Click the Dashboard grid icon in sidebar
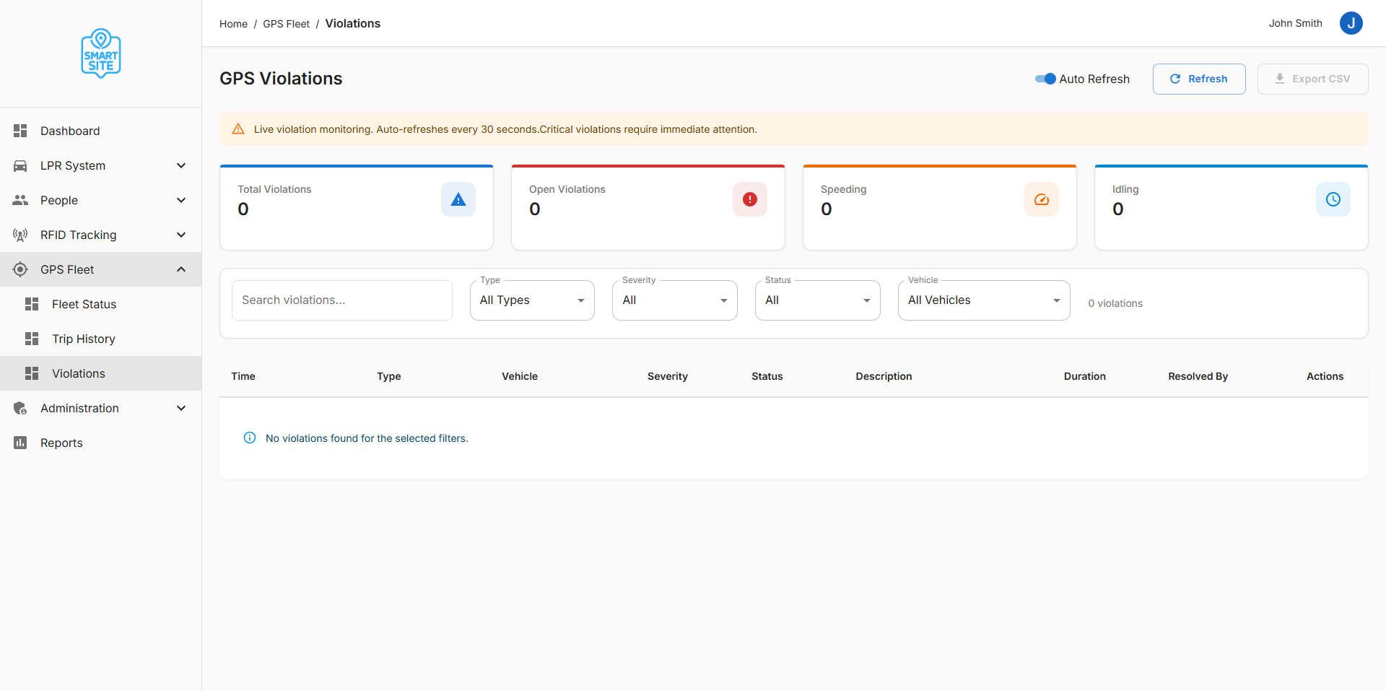Image resolution: width=1386 pixels, height=691 pixels. (x=20, y=131)
